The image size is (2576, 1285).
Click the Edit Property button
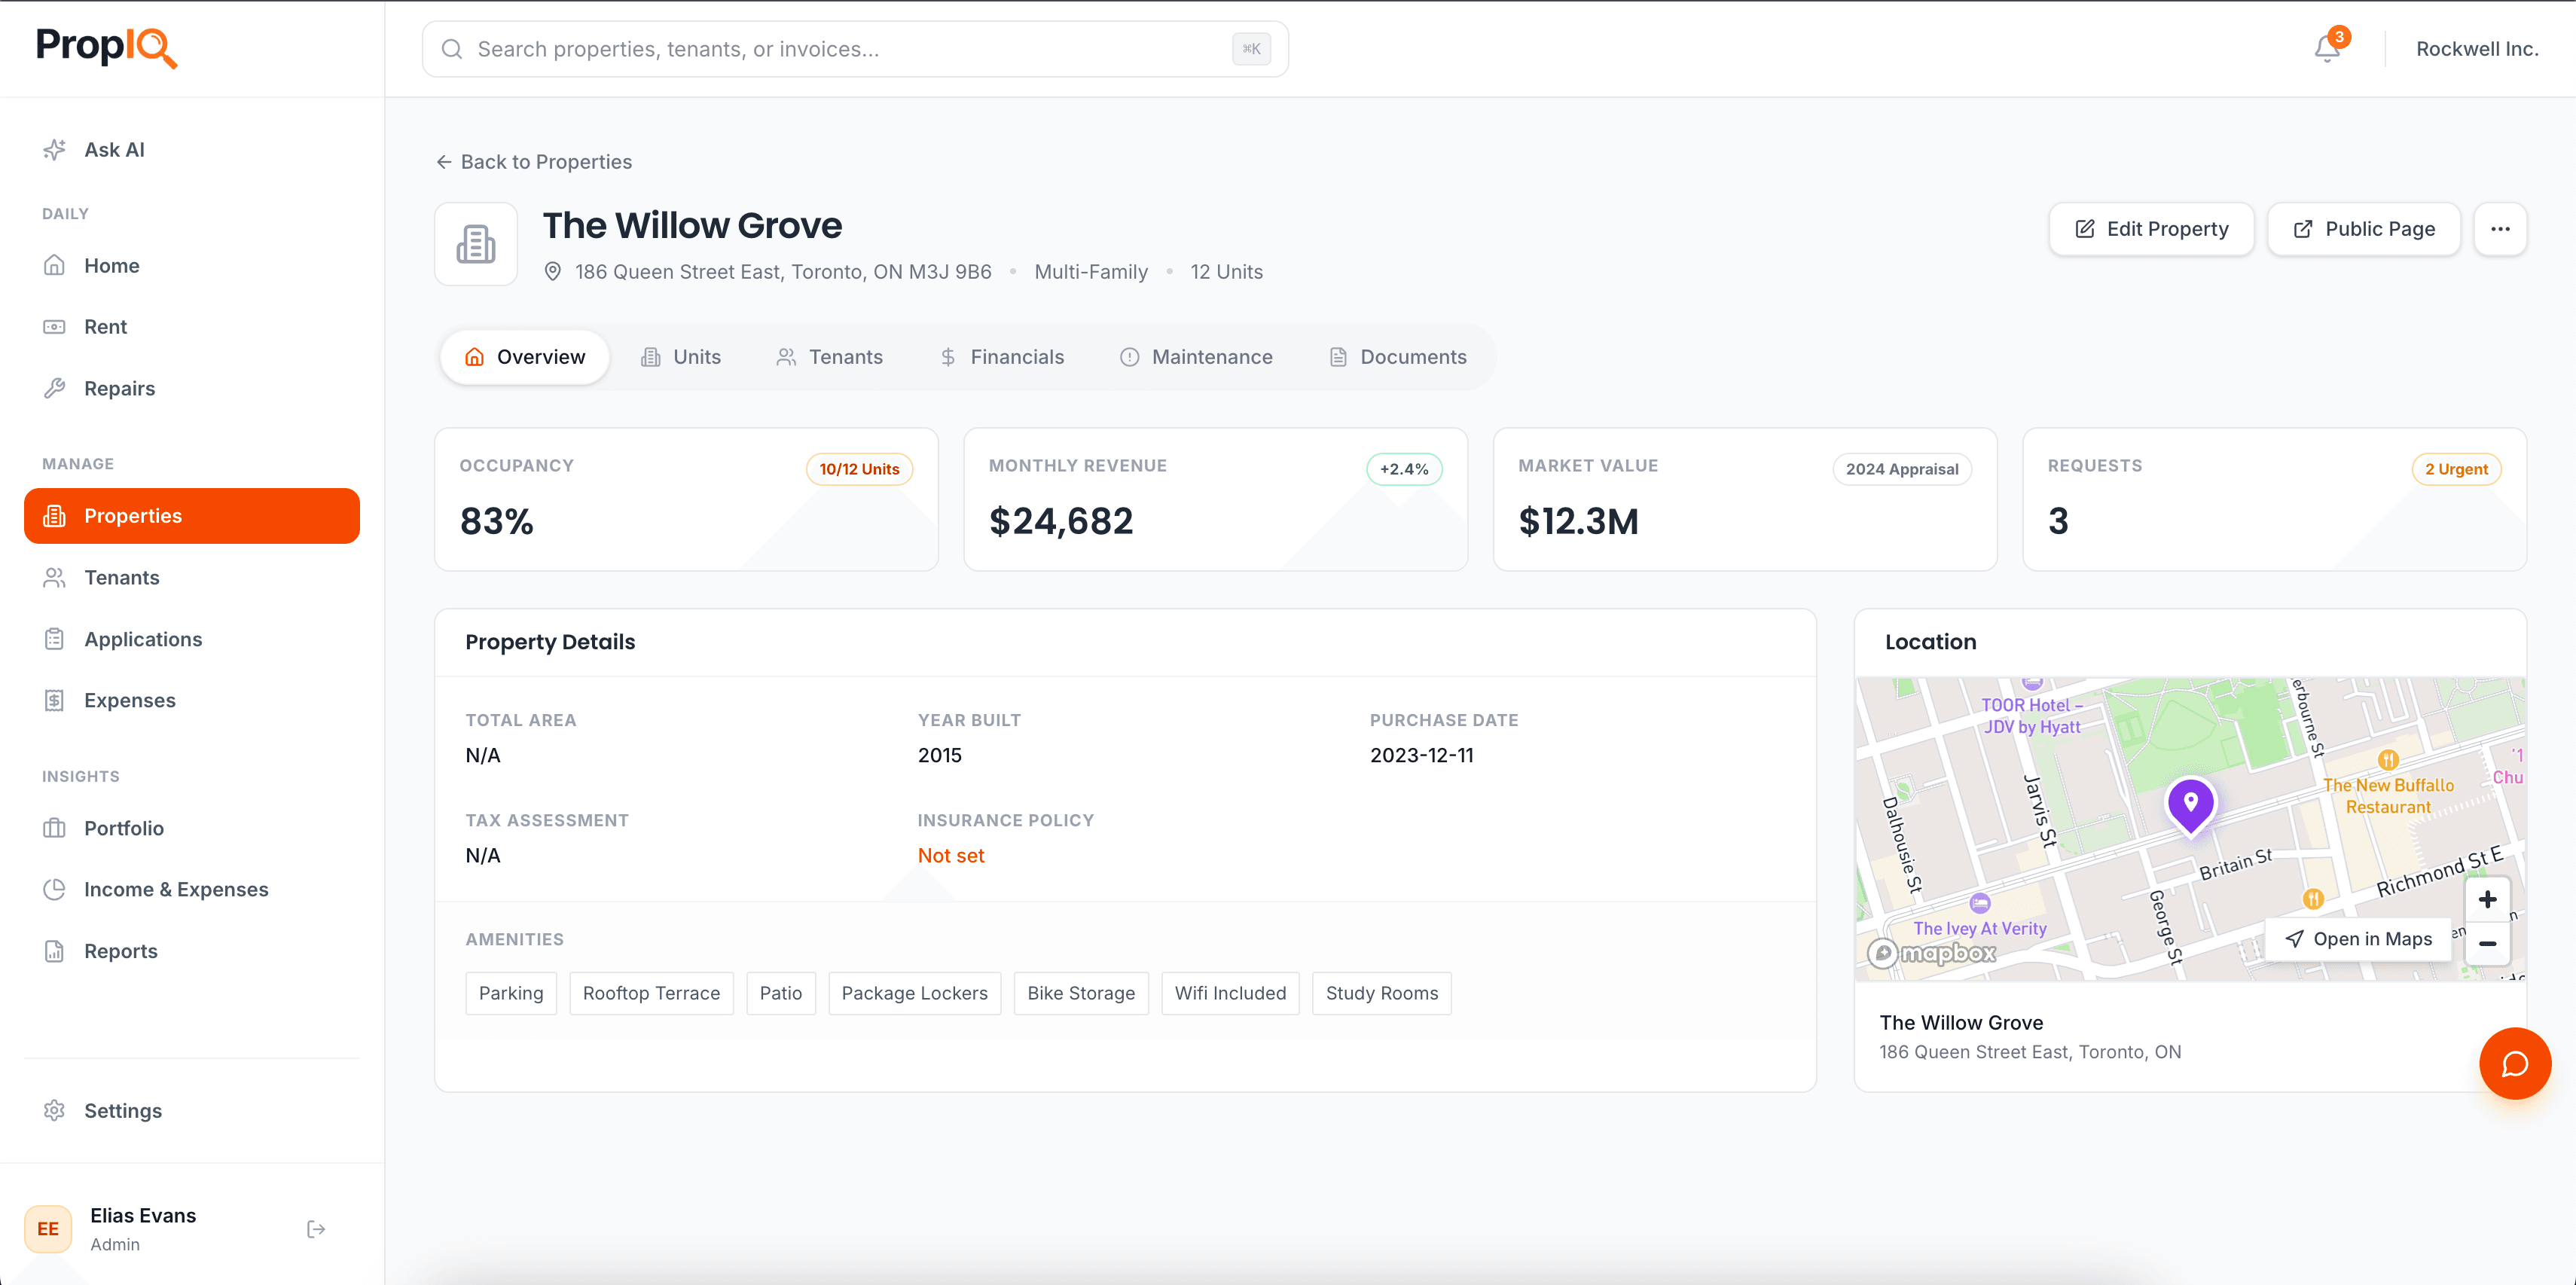point(2151,229)
